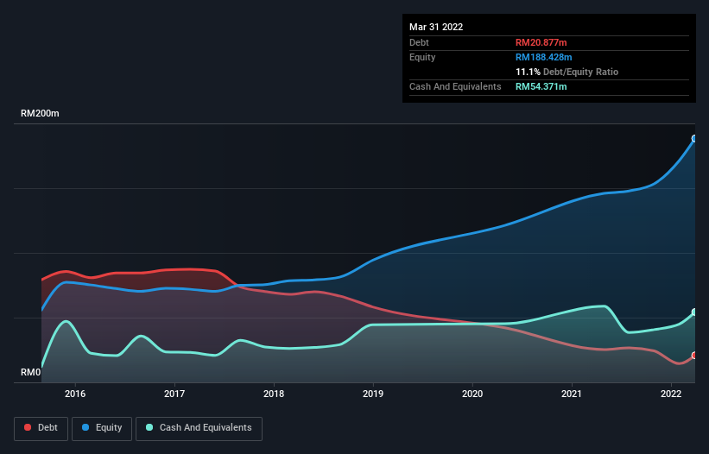This screenshot has height=454, width=709.
Task: Click the 2016 x-axis label
Action: [x=75, y=394]
